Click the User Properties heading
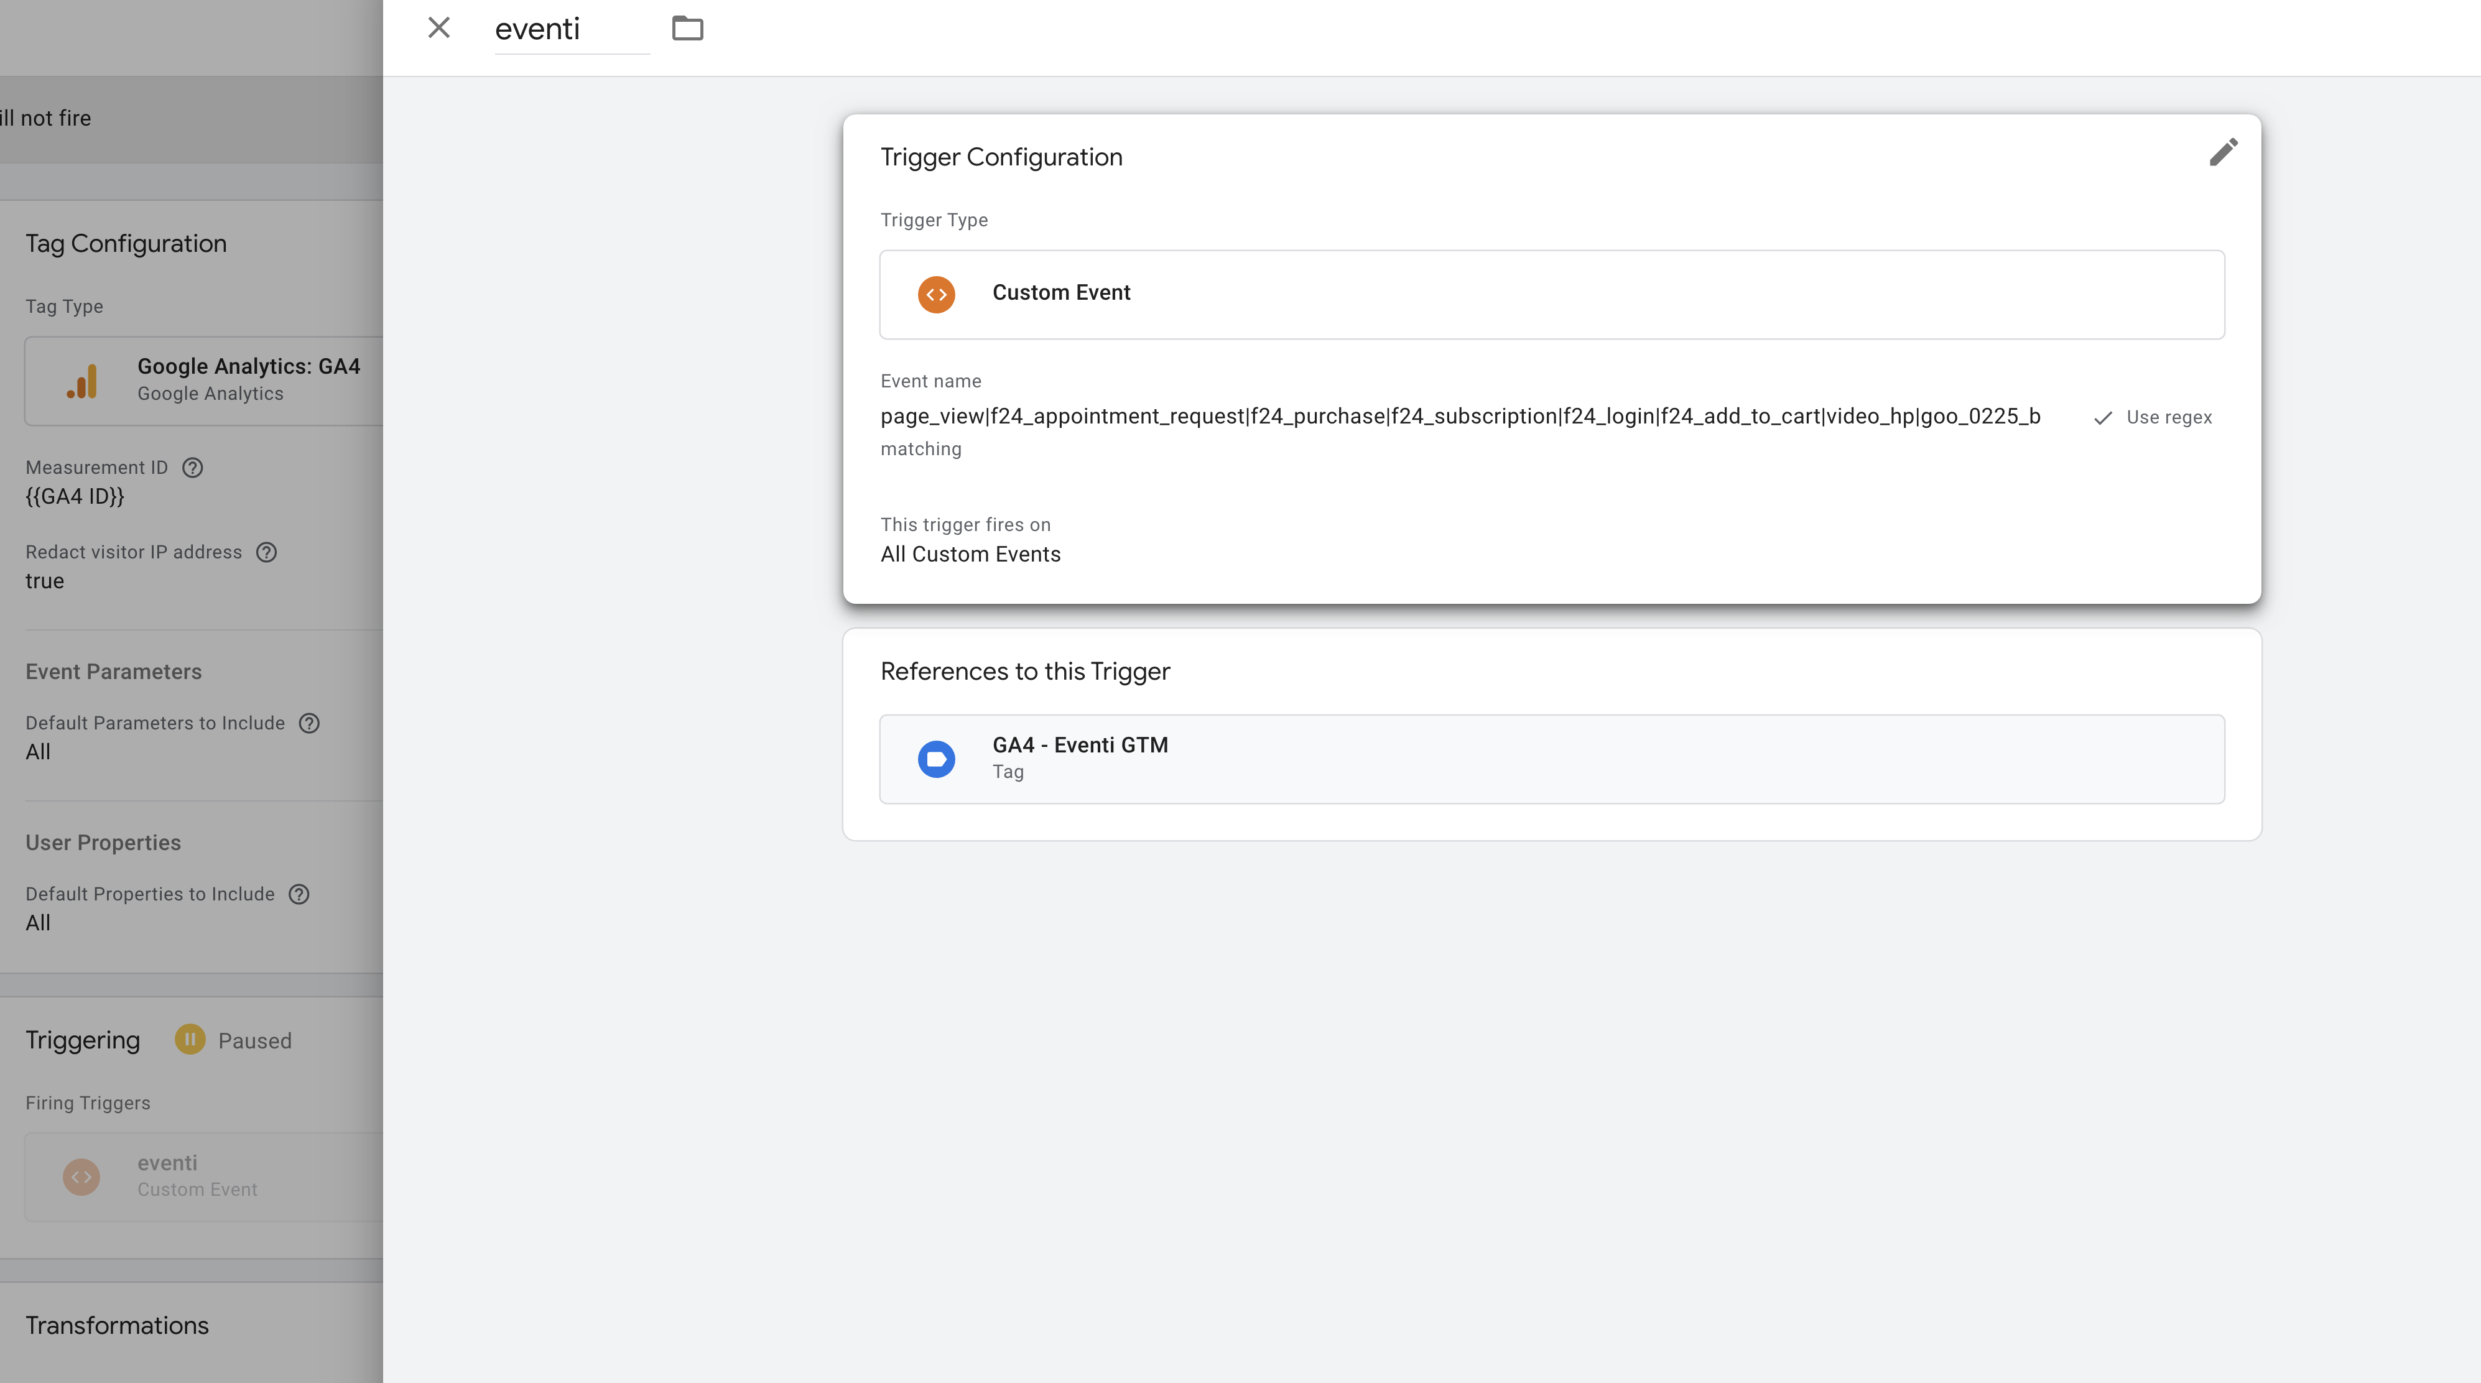The image size is (2481, 1383). [103, 843]
